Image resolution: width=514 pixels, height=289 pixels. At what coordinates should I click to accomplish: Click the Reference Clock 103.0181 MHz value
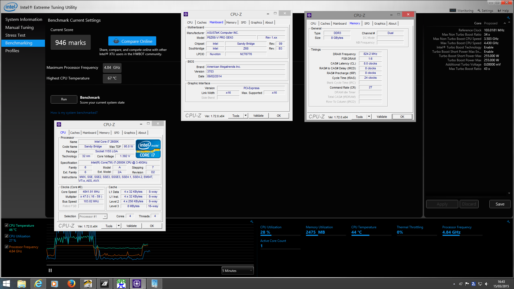coord(494,30)
